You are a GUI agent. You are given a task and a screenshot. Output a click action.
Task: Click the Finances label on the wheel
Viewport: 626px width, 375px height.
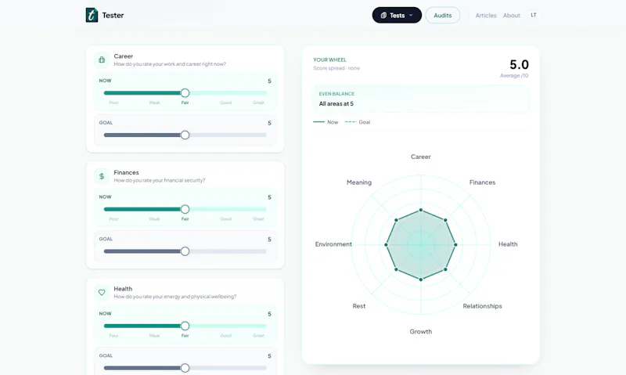[482, 182]
